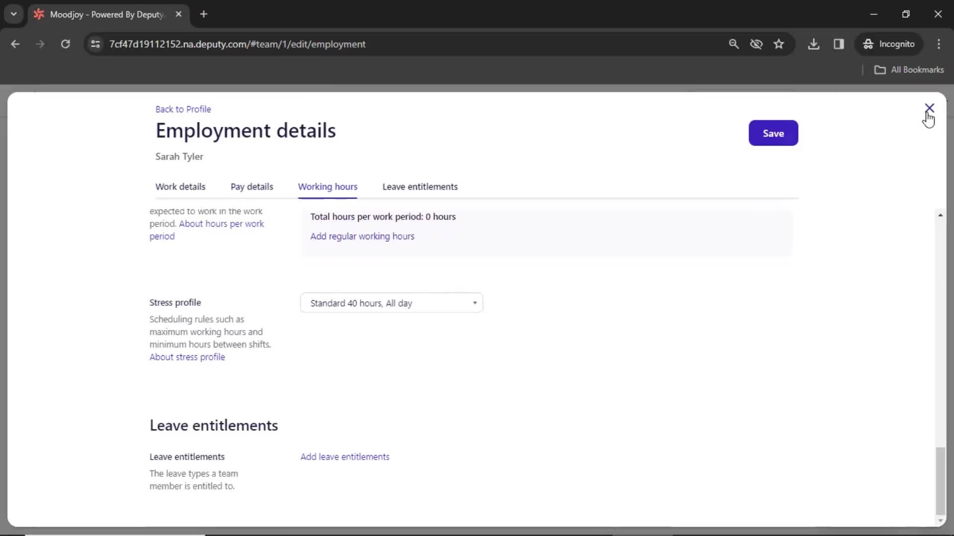Bookmark this page with star icon
This screenshot has height=536, width=954.
[779, 44]
